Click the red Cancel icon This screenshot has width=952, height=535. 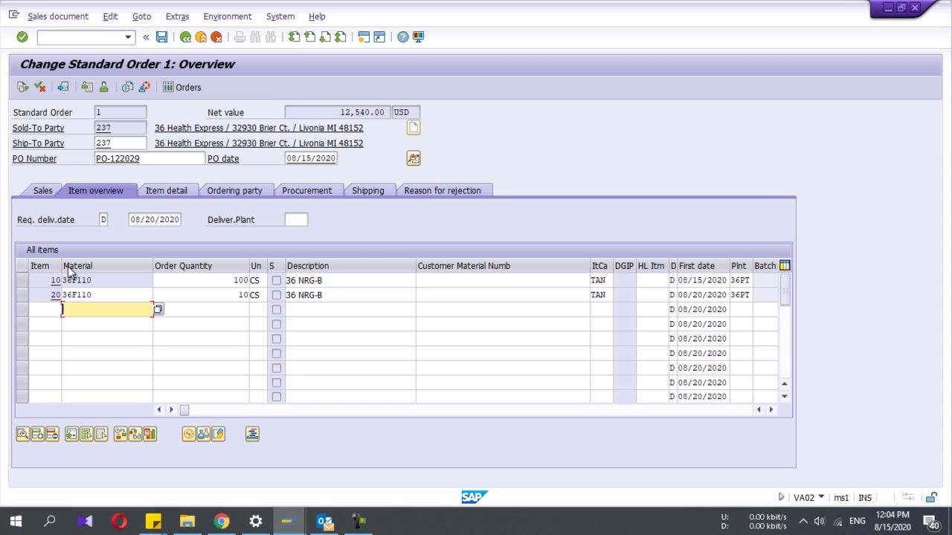(216, 37)
